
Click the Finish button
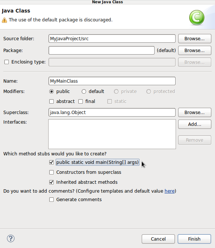194,239
